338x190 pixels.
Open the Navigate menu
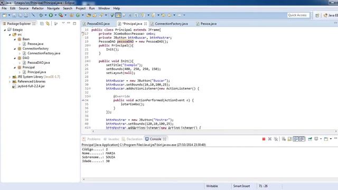pos(53,8)
